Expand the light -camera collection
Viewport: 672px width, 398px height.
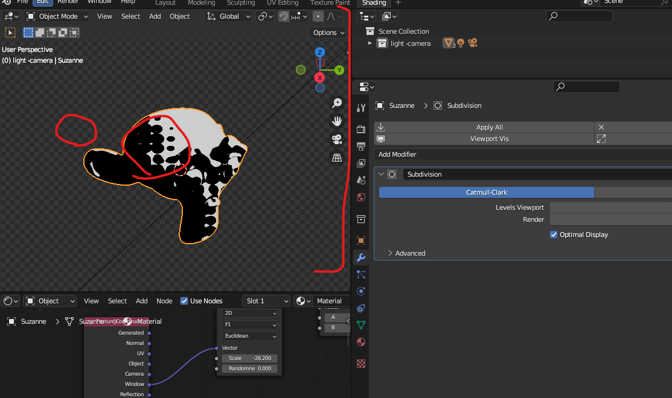370,43
